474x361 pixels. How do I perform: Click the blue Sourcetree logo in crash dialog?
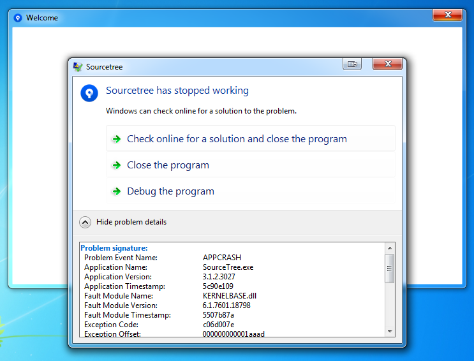(89, 93)
